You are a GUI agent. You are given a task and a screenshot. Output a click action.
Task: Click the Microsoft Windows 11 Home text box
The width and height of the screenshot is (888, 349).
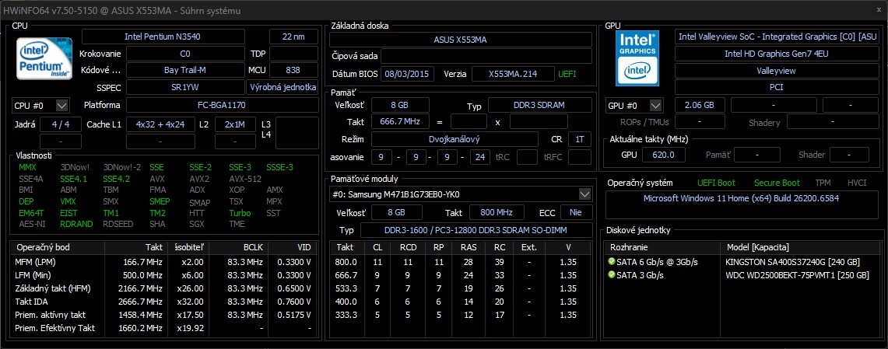741,198
